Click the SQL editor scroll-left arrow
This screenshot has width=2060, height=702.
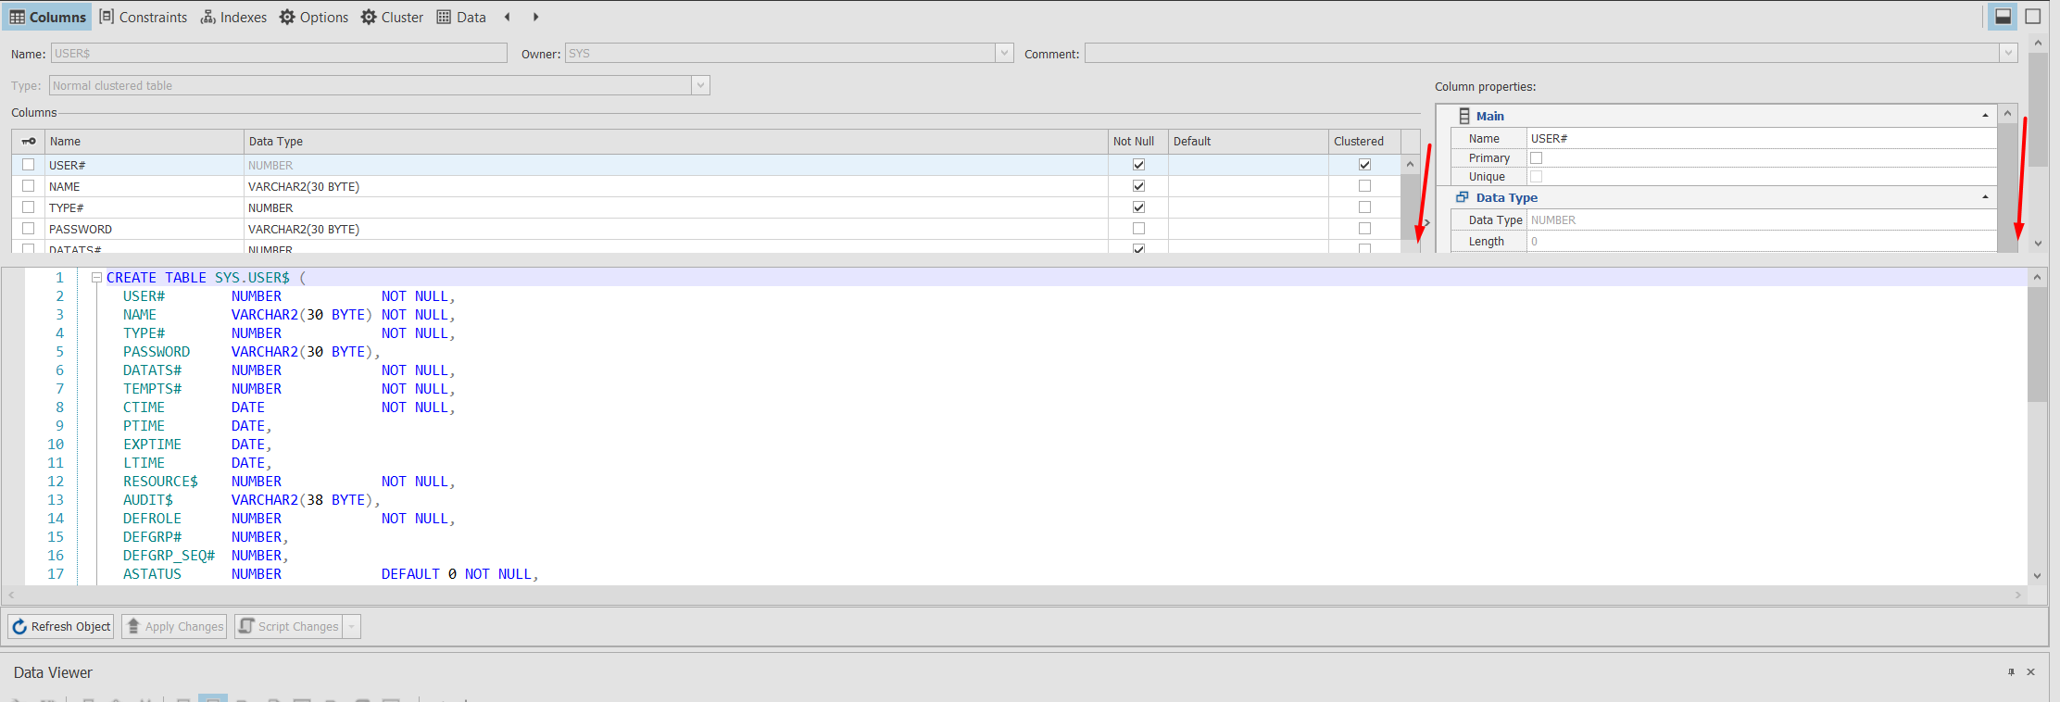click(10, 595)
